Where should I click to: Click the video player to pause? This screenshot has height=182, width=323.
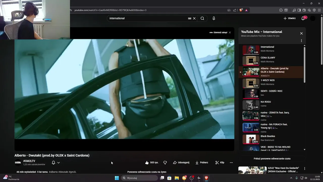[124, 89]
